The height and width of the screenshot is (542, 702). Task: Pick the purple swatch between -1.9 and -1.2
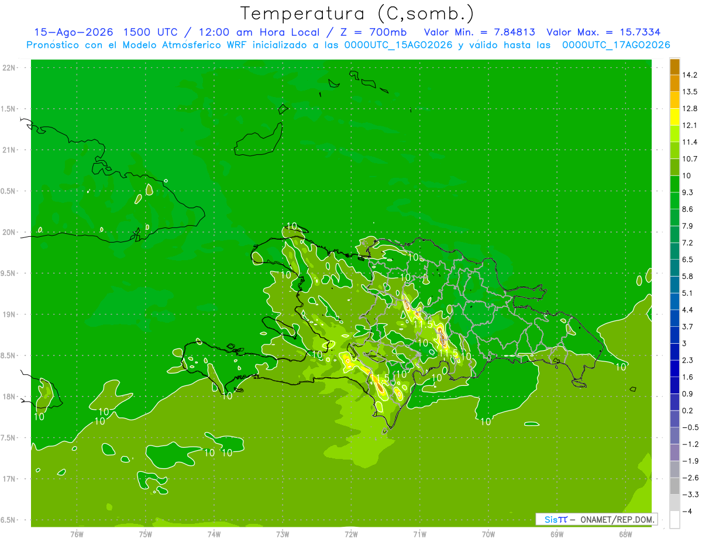point(675,452)
